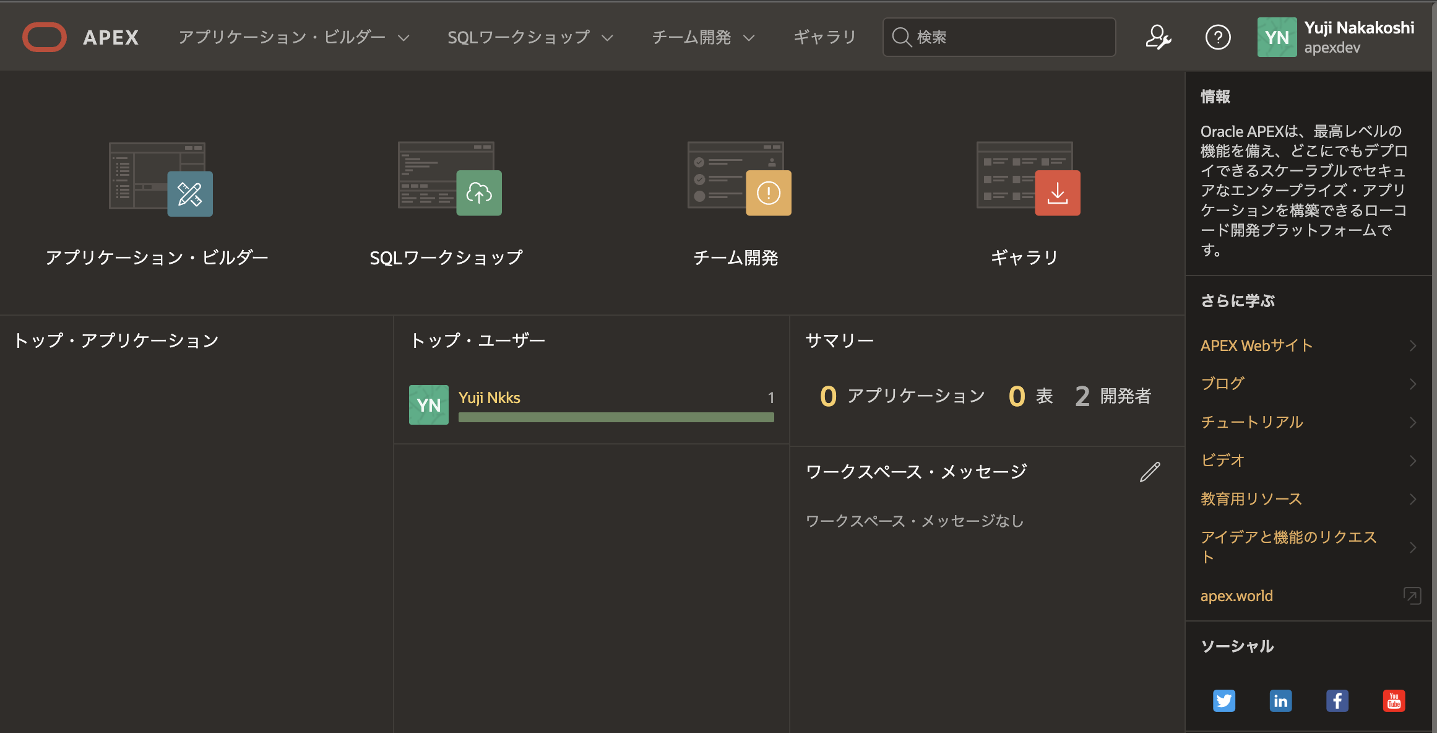Open SQL Workshop cloud upload icon
The image size is (1437, 733).
click(x=479, y=193)
